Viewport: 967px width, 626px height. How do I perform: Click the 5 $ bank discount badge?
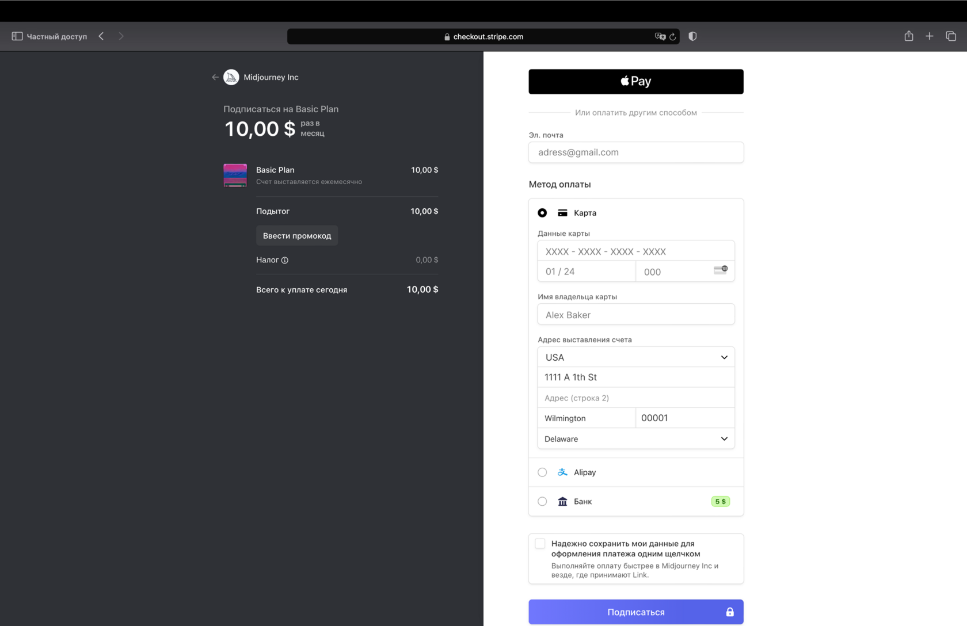coord(721,502)
